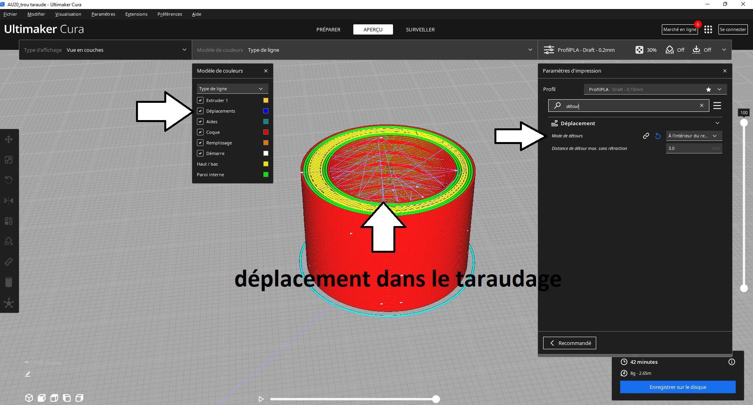Switch to right side view icon
This screenshot has width=753, height=405.
(x=79, y=398)
